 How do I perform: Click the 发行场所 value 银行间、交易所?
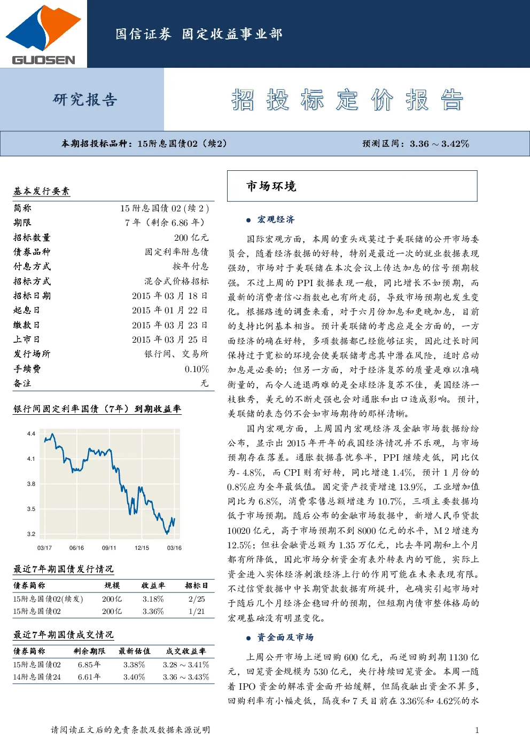[177, 354]
